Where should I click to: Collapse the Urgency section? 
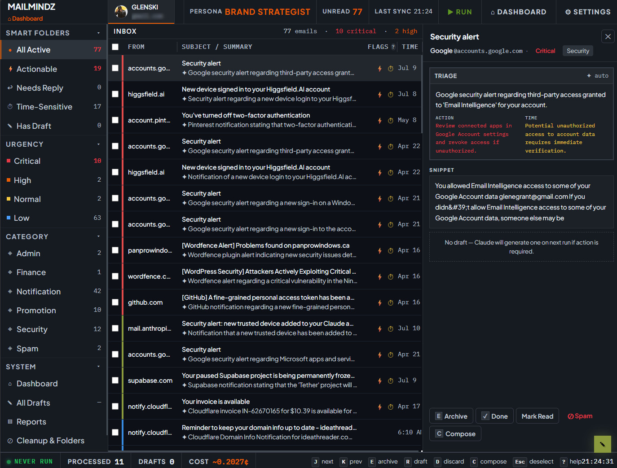click(x=98, y=144)
